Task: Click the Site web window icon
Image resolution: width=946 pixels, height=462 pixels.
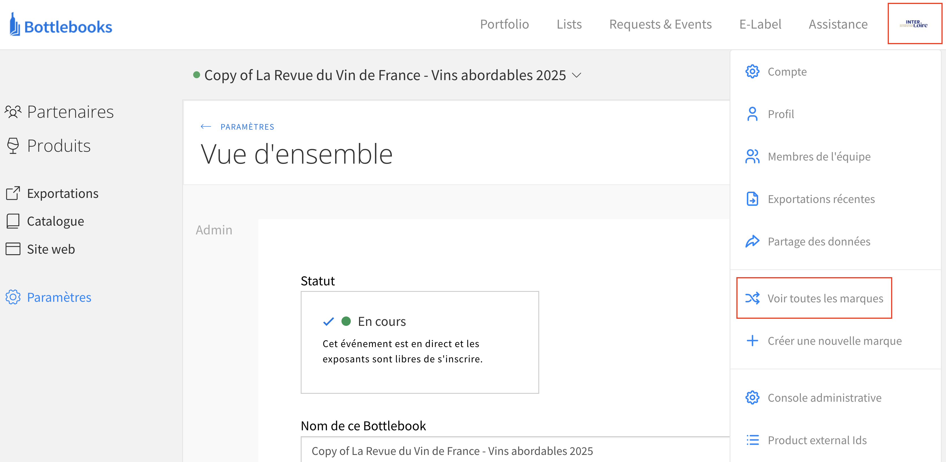Action: tap(13, 249)
